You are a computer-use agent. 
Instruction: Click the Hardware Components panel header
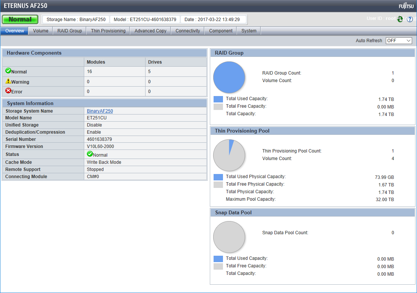[x=105, y=53]
